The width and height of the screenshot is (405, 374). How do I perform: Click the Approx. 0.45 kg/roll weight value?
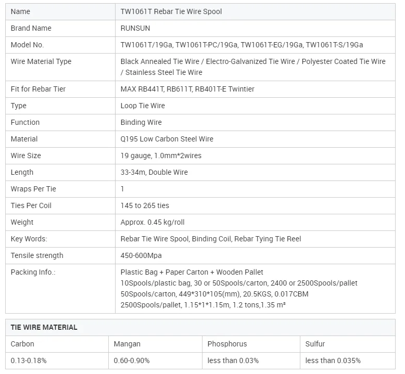(153, 222)
